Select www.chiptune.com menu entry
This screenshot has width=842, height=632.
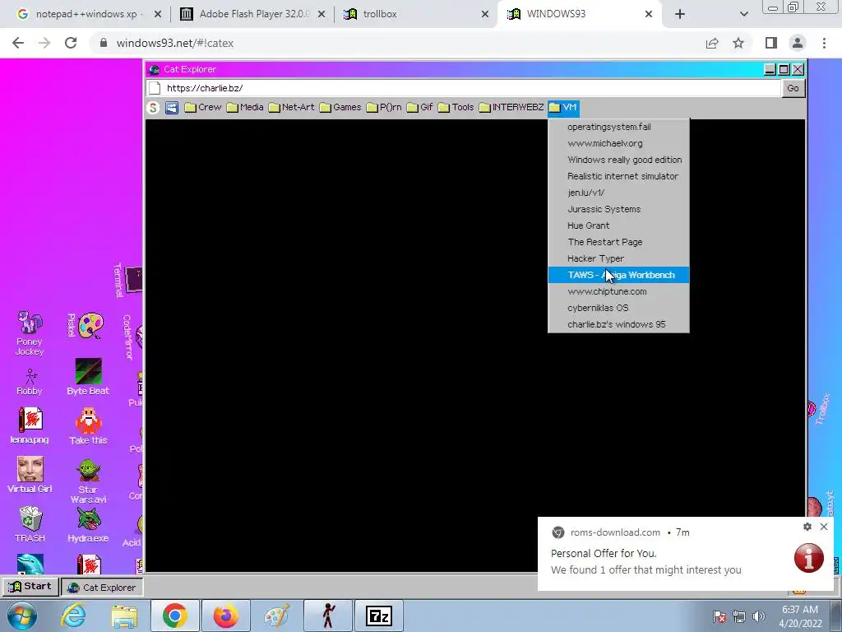click(618, 291)
